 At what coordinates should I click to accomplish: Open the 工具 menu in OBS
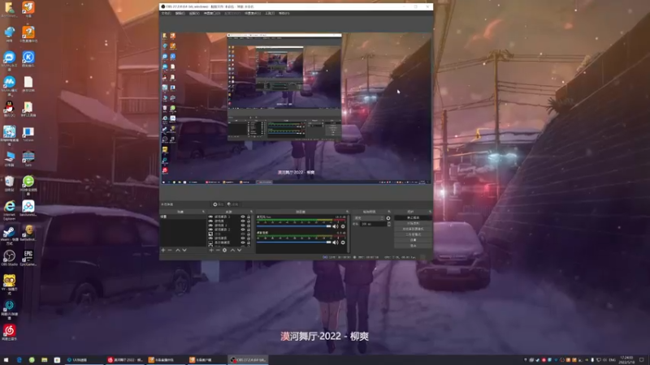coord(270,13)
